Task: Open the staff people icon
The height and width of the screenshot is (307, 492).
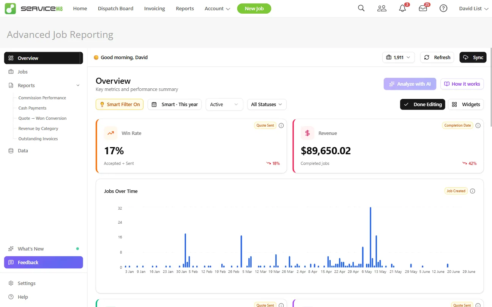Action: click(x=382, y=8)
